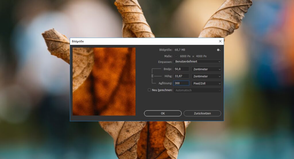
Task: Expand the Maße units chevron
Action: point(176,56)
